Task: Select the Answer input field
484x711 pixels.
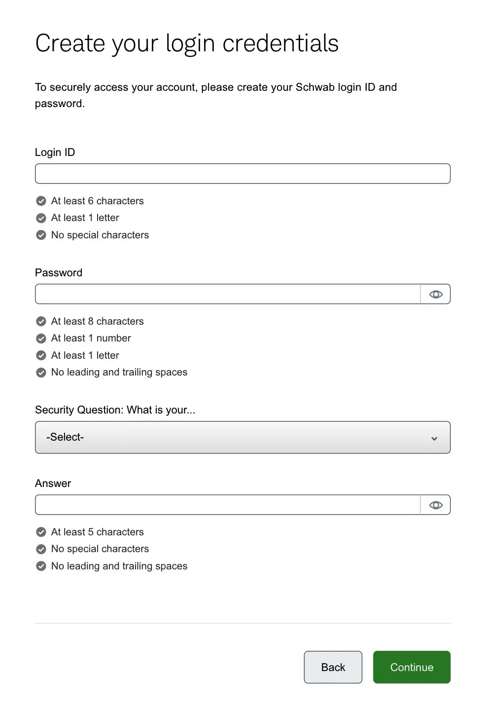Action: [227, 505]
